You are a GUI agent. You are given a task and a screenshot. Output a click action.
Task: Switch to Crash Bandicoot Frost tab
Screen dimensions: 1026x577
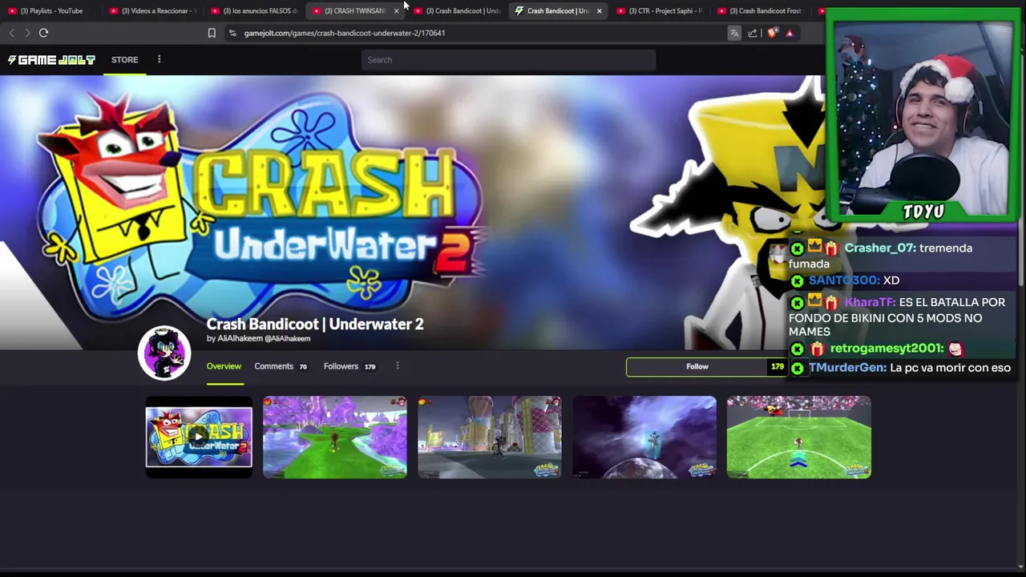(760, 11)
